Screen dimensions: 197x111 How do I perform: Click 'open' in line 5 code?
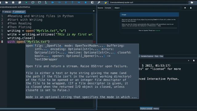(x=30, y=31)
